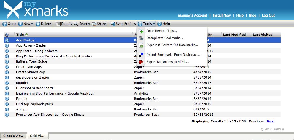
Task: Expand the New dropdown arrow
Action: [32, 24]
